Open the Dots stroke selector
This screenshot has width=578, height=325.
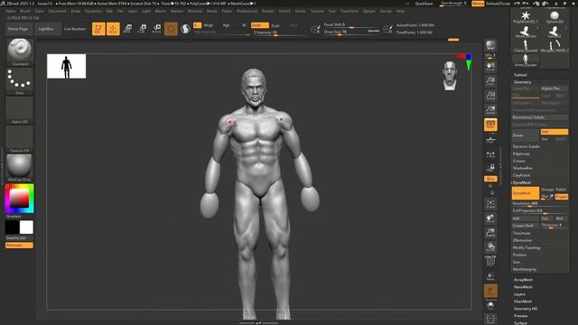pyautogui.click(x=20, y=81)
